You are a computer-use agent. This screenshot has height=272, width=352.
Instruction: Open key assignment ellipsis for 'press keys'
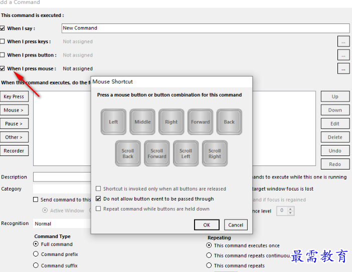(x=343, y=41)
